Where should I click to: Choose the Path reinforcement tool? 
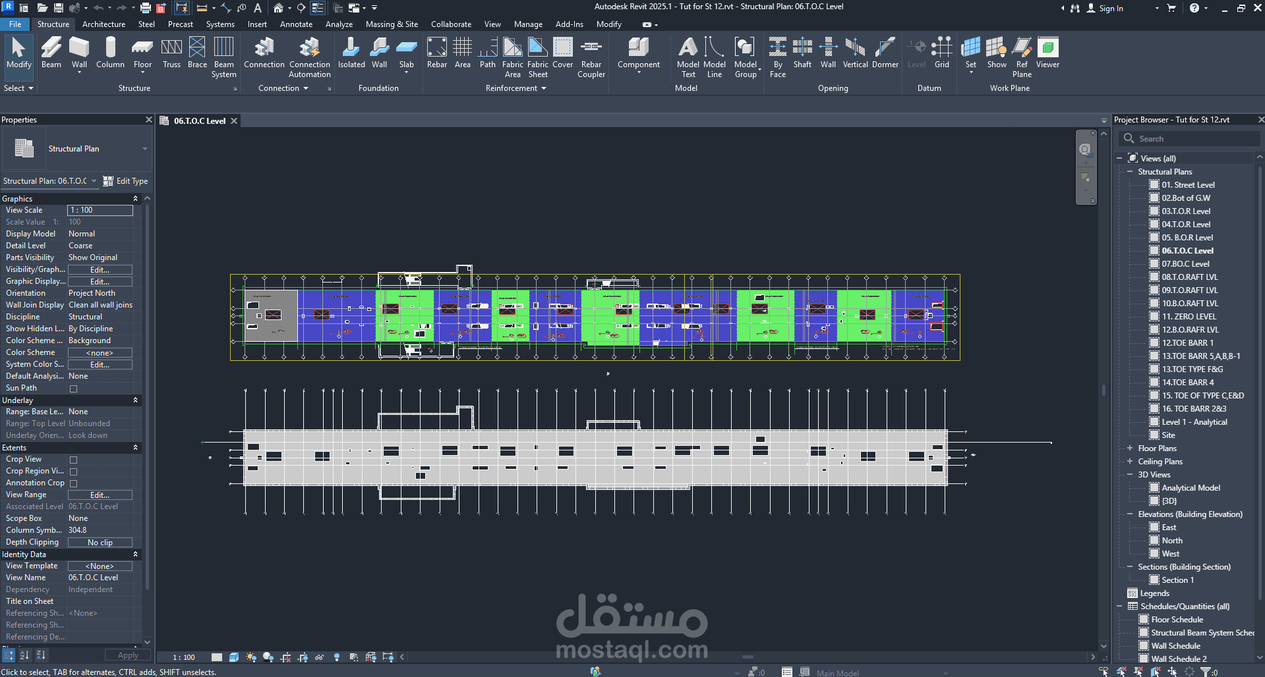pyautogui.click(x=488, y=53)
